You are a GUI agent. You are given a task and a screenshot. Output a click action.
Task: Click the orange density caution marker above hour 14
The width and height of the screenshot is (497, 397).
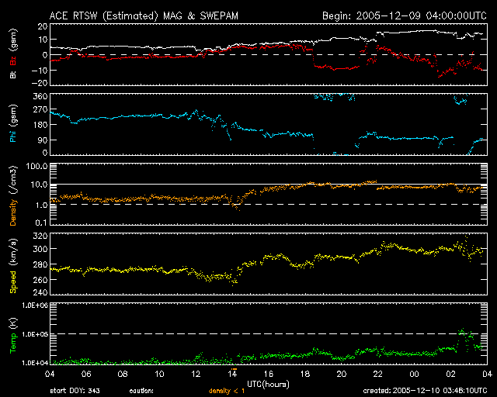(x=235, y=369)
